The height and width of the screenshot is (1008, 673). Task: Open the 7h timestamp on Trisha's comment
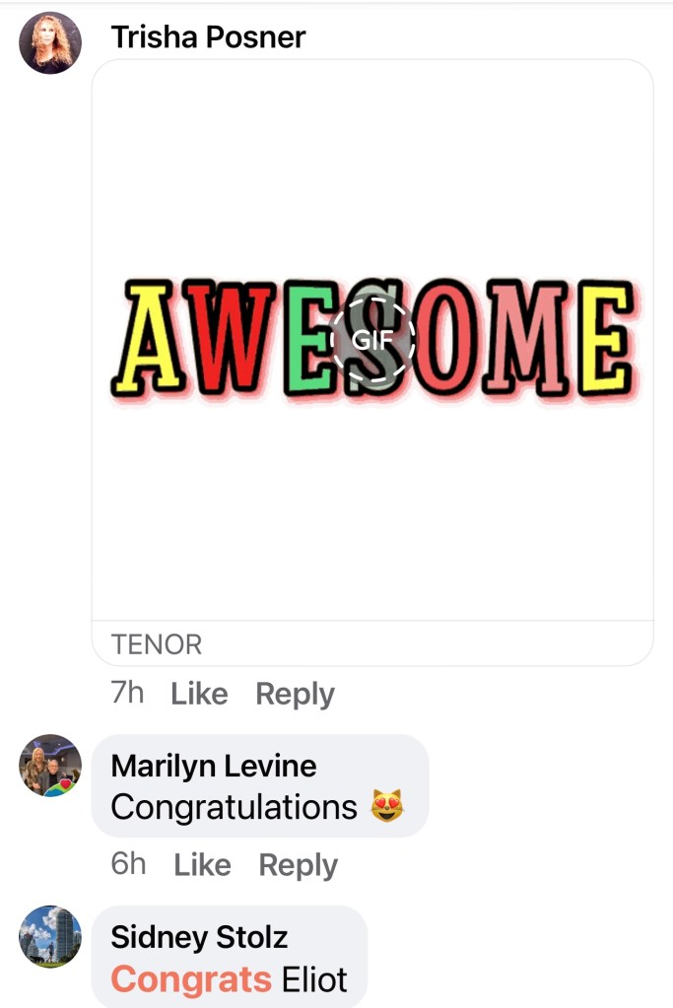coord(127,693)
